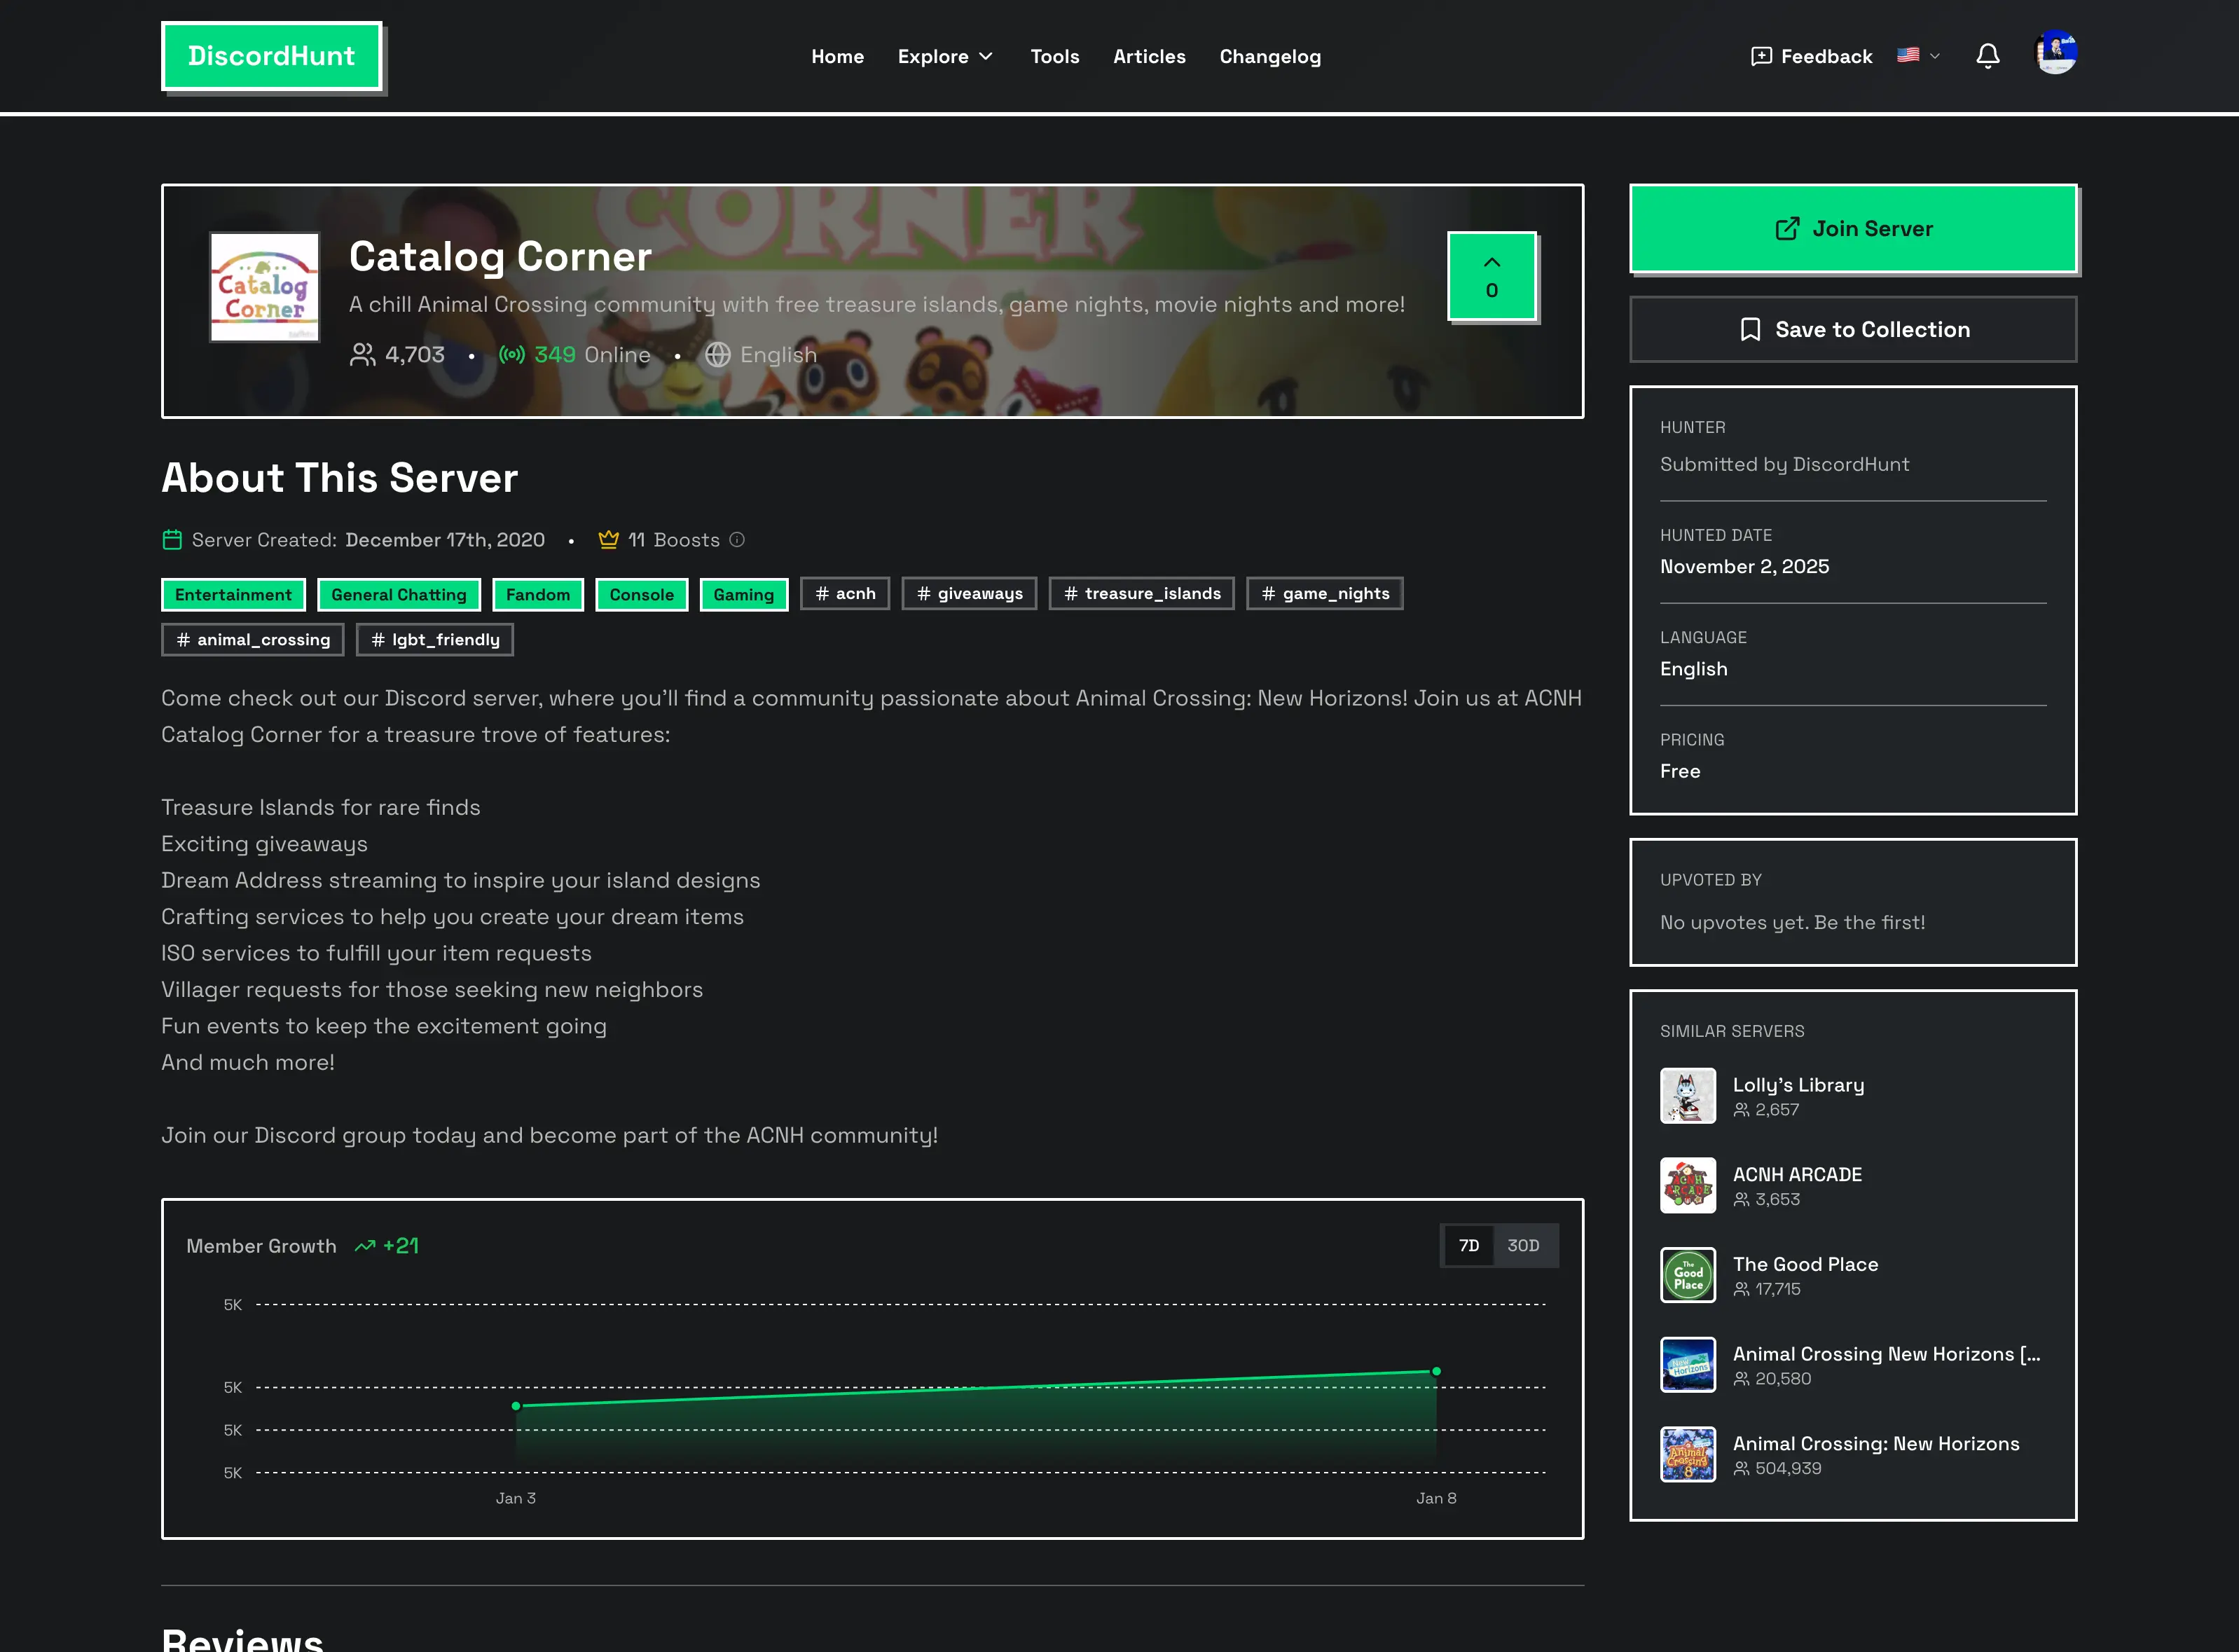Viewport: 2239px width, 1652px height.
Task: Click the Jan 8 data point on growth chart
Action: coord(1436,1371)
